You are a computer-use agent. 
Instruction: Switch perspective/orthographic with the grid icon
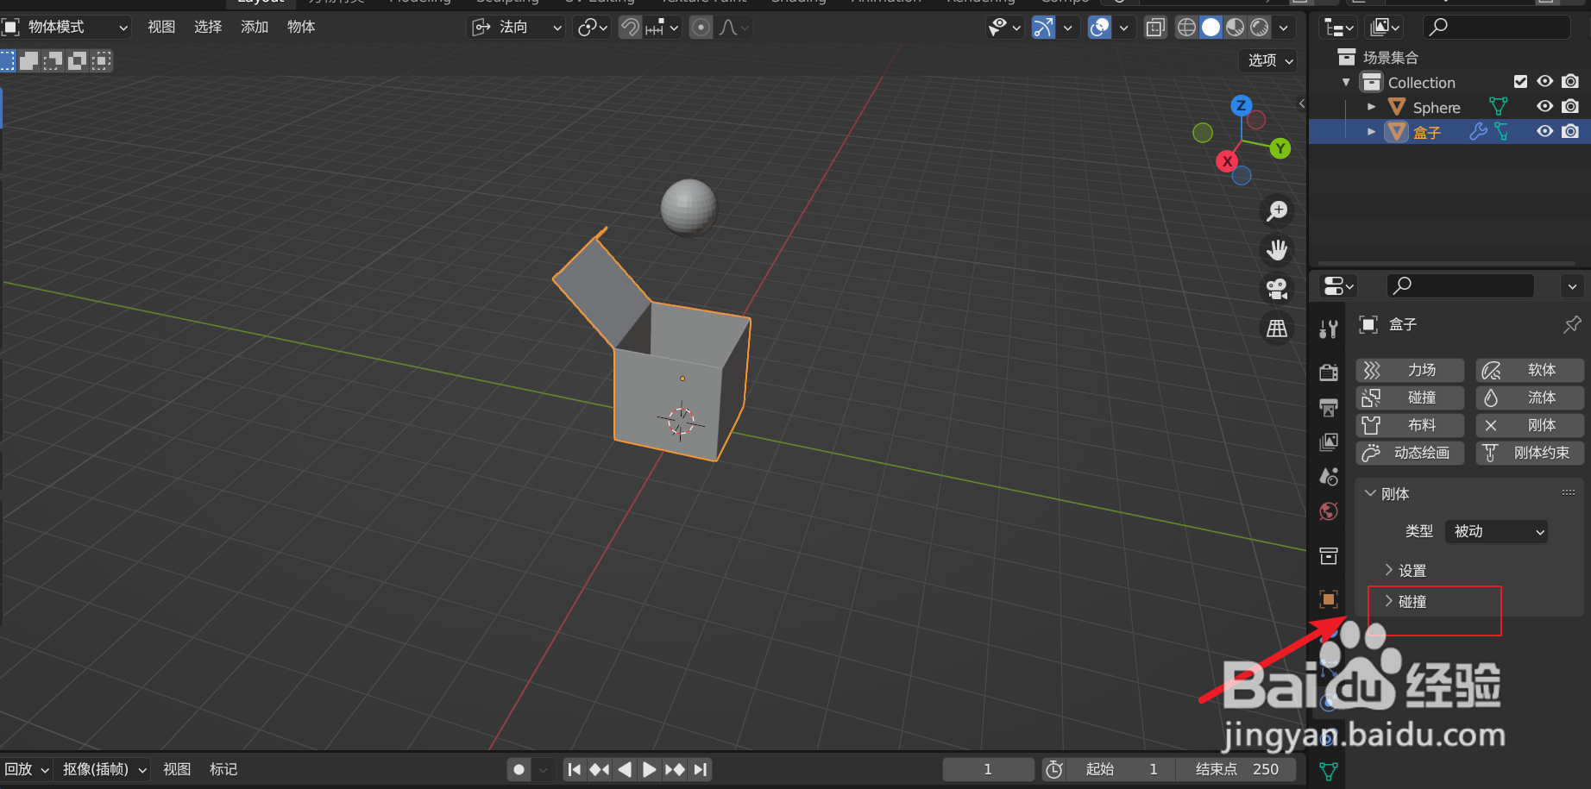1277,329
